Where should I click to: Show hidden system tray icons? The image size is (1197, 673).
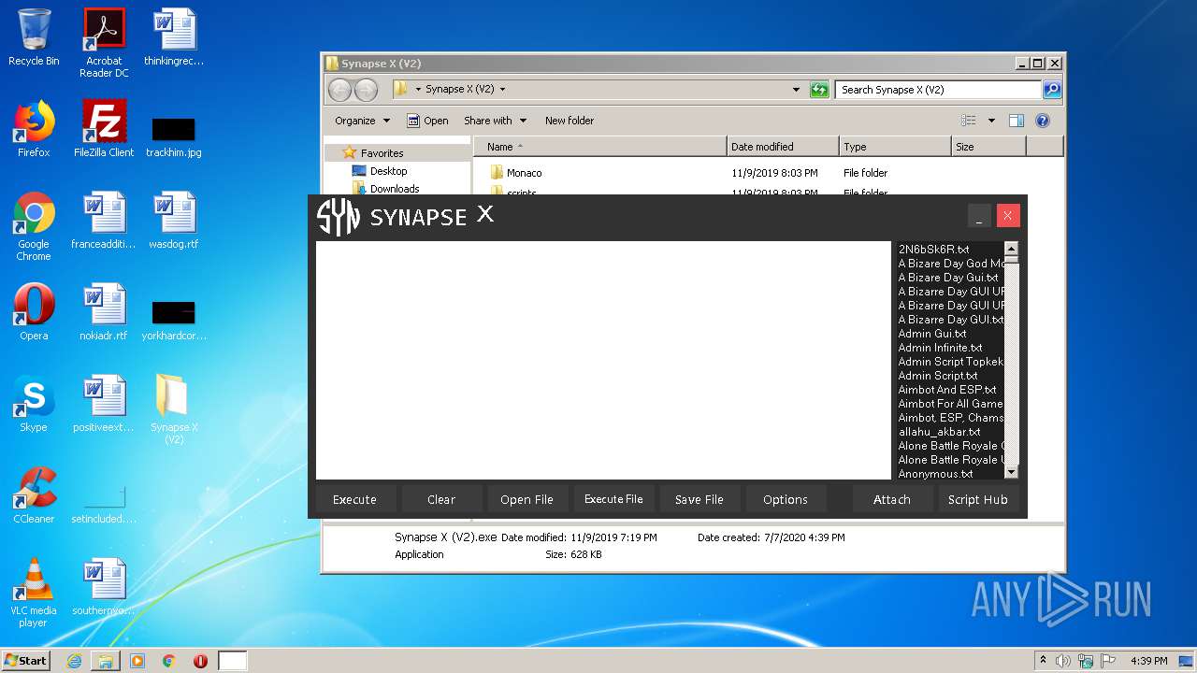(x=1043, y=661)
